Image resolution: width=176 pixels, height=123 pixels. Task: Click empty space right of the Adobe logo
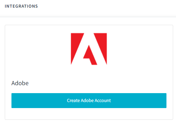click(139, 49)
